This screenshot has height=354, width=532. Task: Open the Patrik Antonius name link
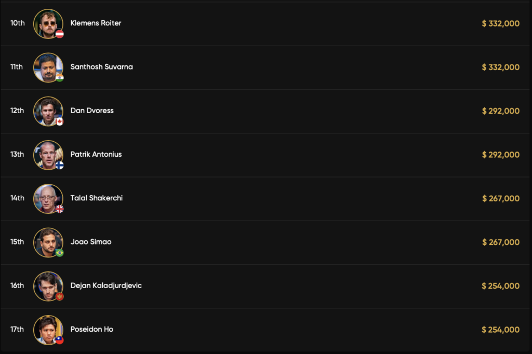pos(96,154)
